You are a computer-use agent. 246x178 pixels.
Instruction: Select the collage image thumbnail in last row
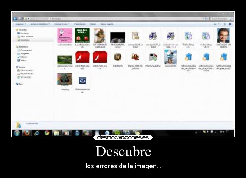pyautogui.click(x=65, y=80)
